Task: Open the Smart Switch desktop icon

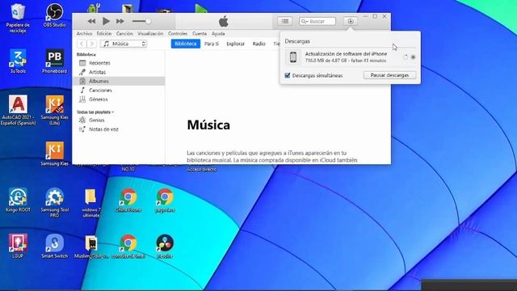Action: [54, 246]
